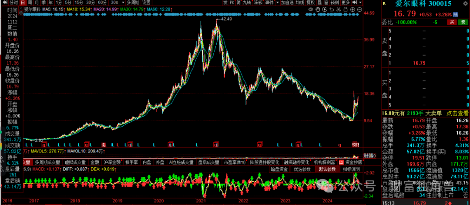470x205 pixels.
Task: Switch to 15分 minute chart
Action: 79,3
